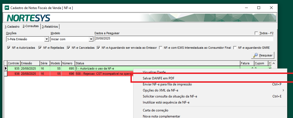
Task: Toggle the NF-e Canceladas checkbox
Action: point(69,48)
